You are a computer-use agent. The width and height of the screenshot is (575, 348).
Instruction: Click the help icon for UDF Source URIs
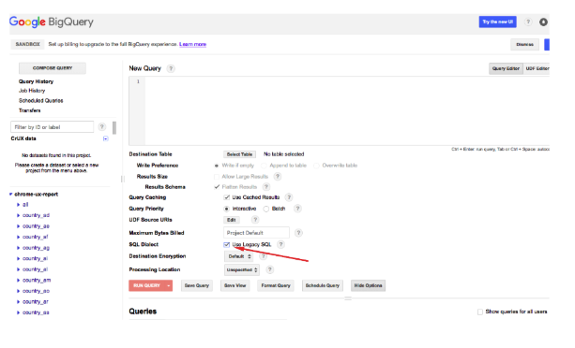[255, 220]
